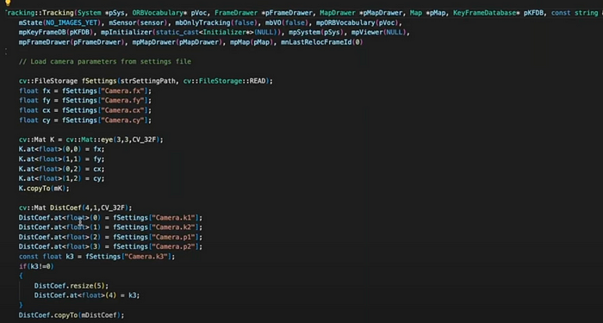Click the mState(NO_IMAGES_YET) initializer
This screenshot has height=323, width=603.
tap(60, 22)
